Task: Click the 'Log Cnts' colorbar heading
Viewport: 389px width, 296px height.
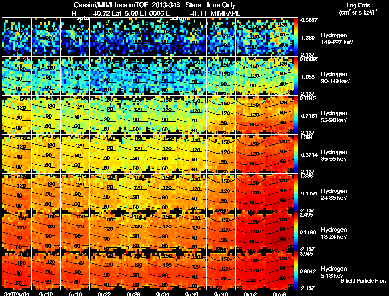Action: 358,5
